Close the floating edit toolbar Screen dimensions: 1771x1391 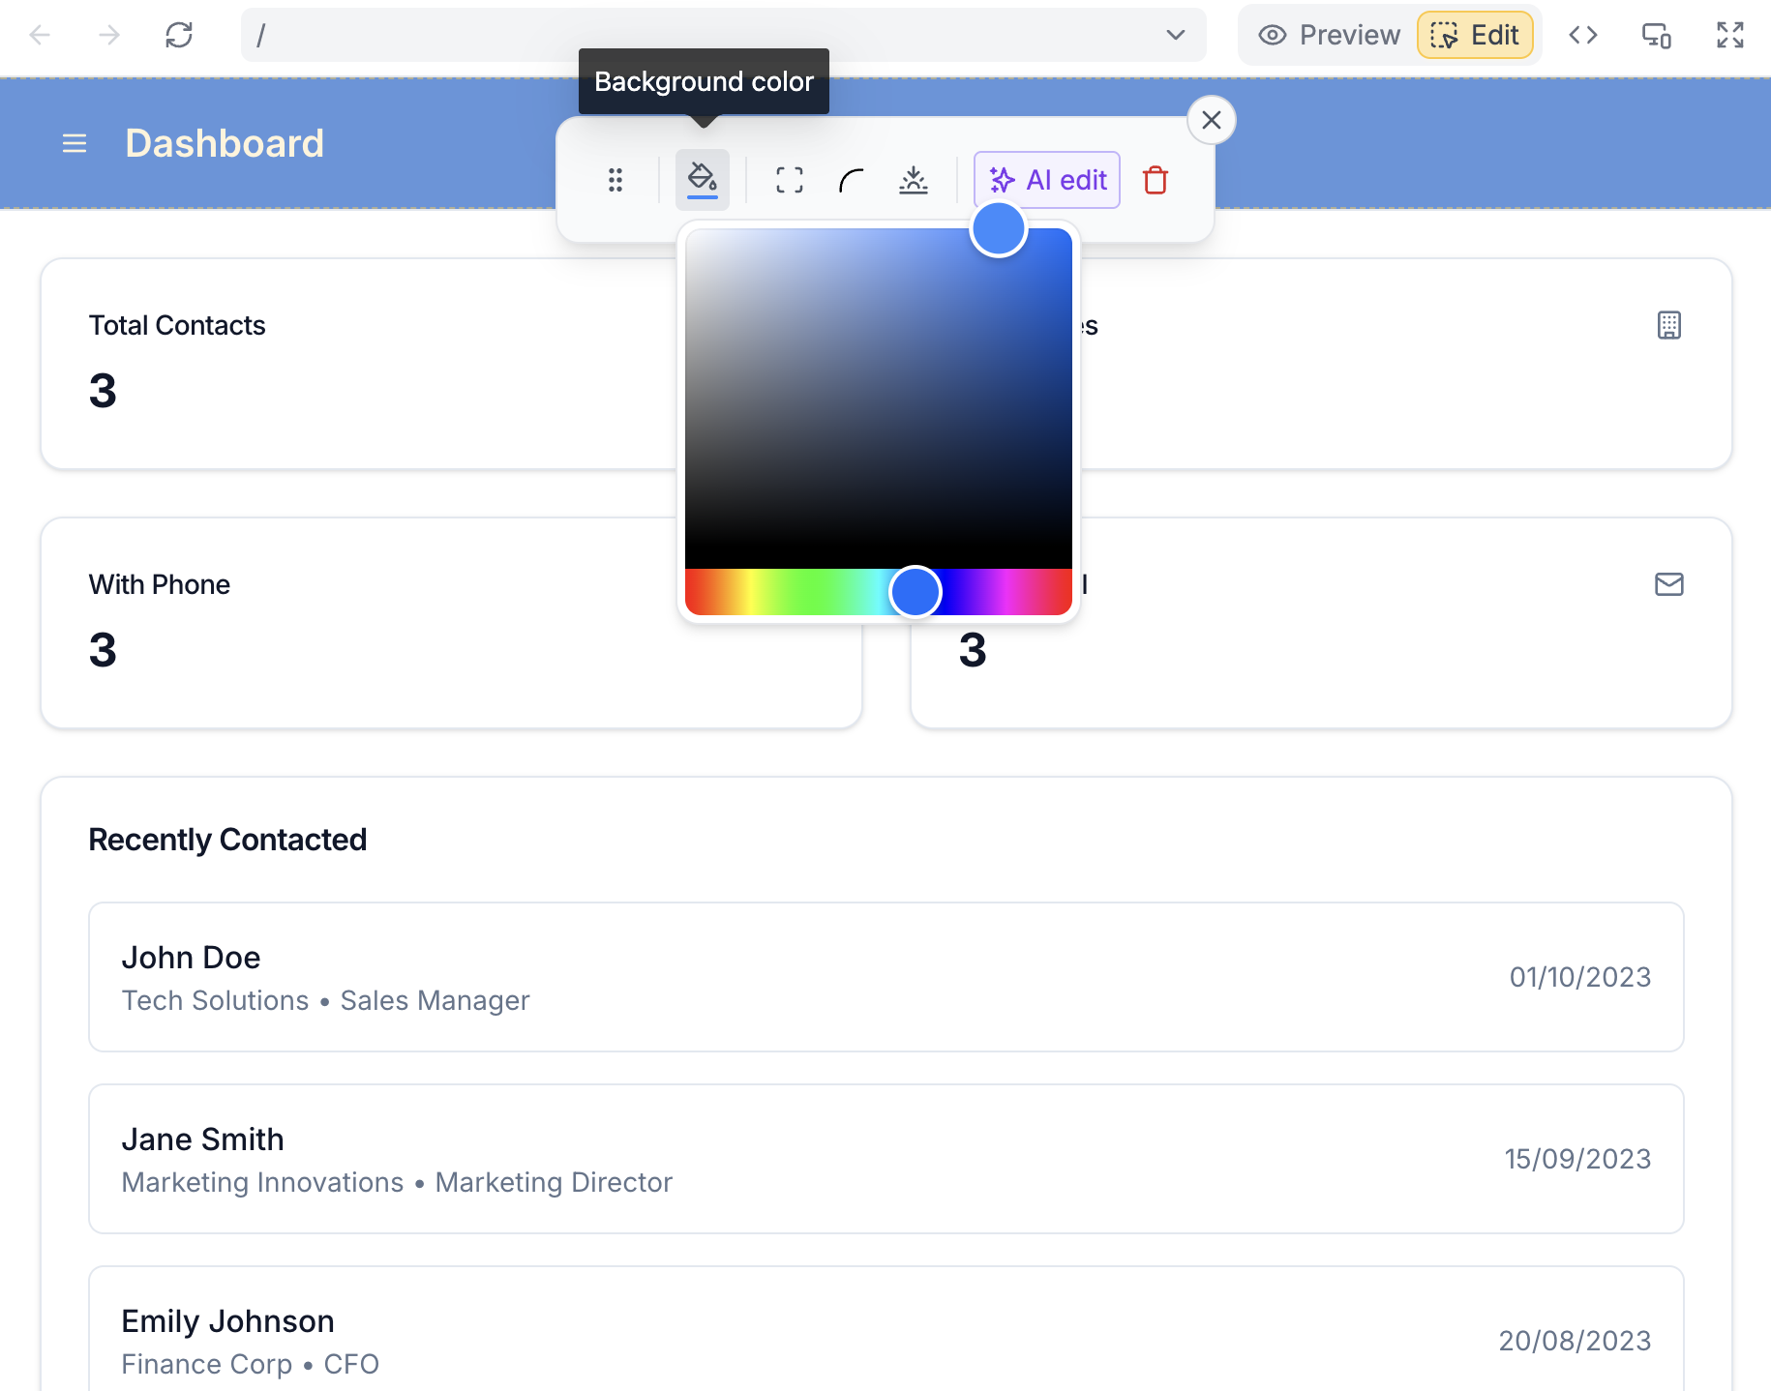[x=1212, y=120]
